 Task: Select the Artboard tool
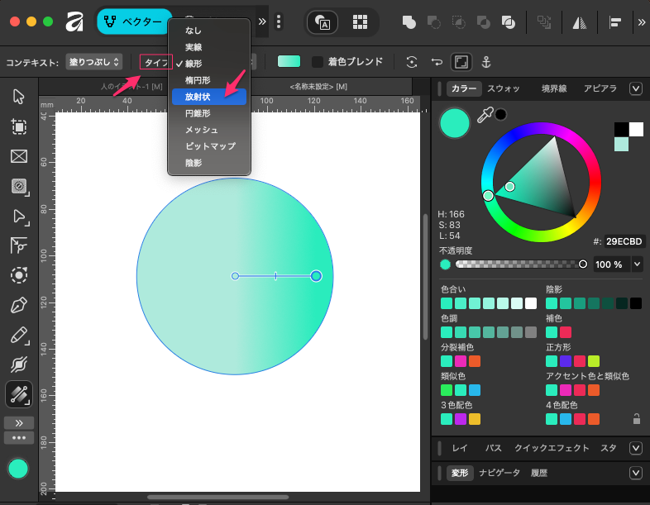point(19,126)
